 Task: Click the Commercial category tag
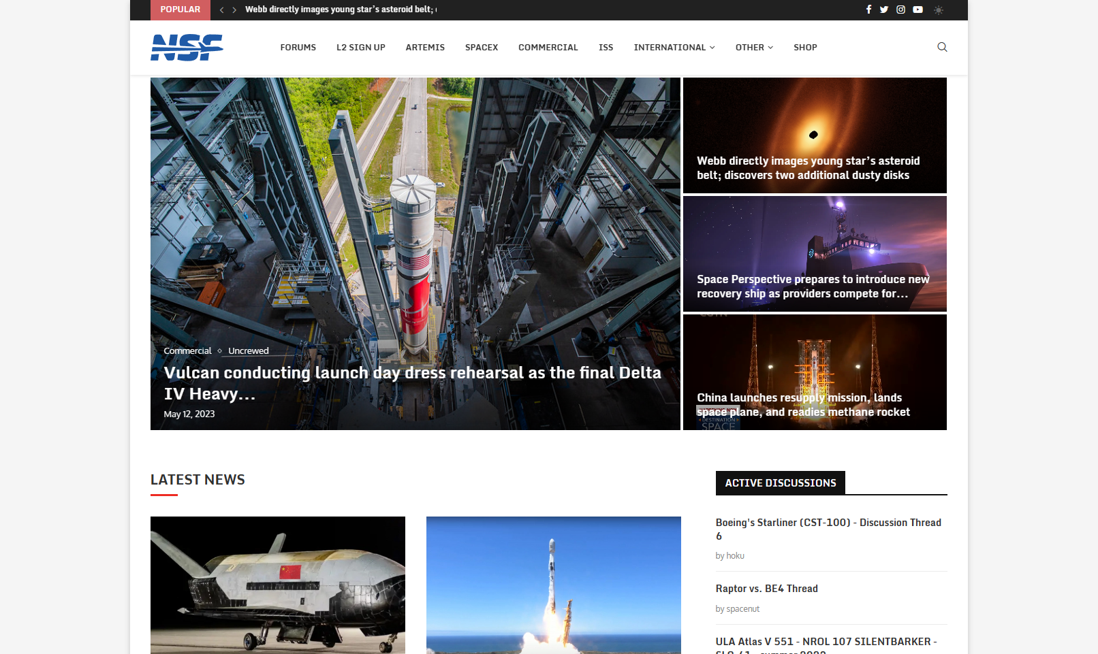(x=187, y=351)
